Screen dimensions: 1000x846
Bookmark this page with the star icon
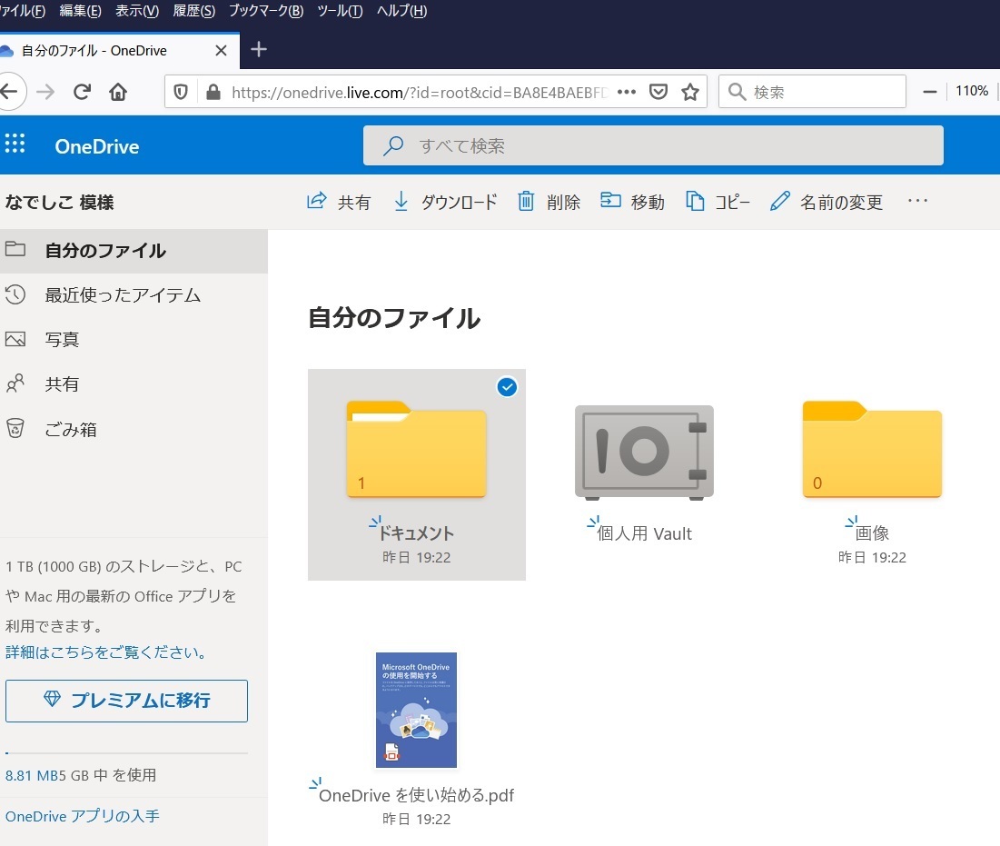(690, 92)
